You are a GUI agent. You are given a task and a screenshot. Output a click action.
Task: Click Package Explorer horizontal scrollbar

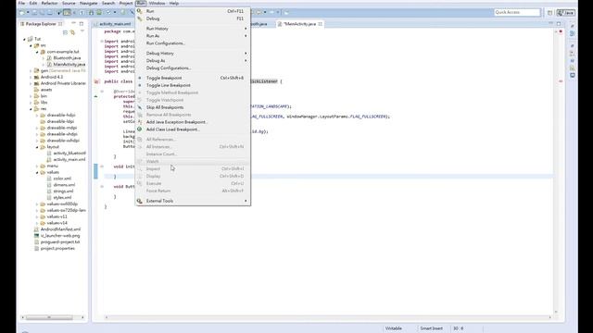(x=49, y=317)
